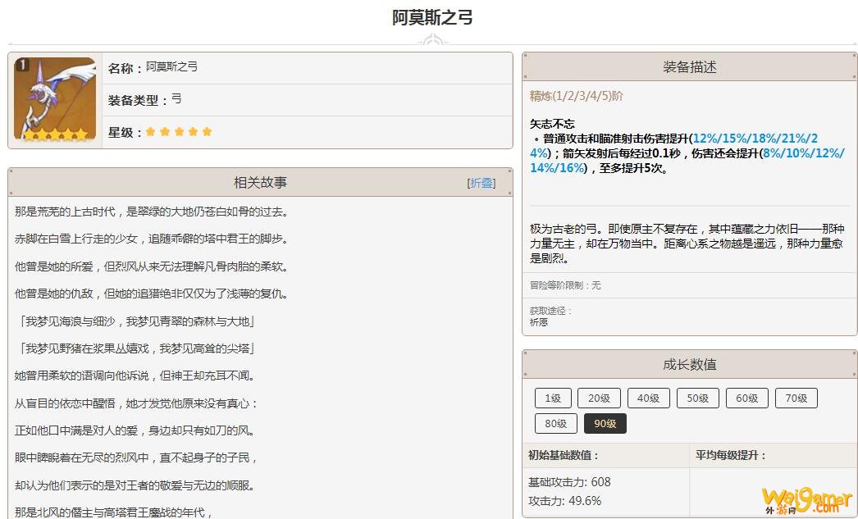Select the 1级 level tab
This screenshot has width=858, height=519.
point(553,398)
